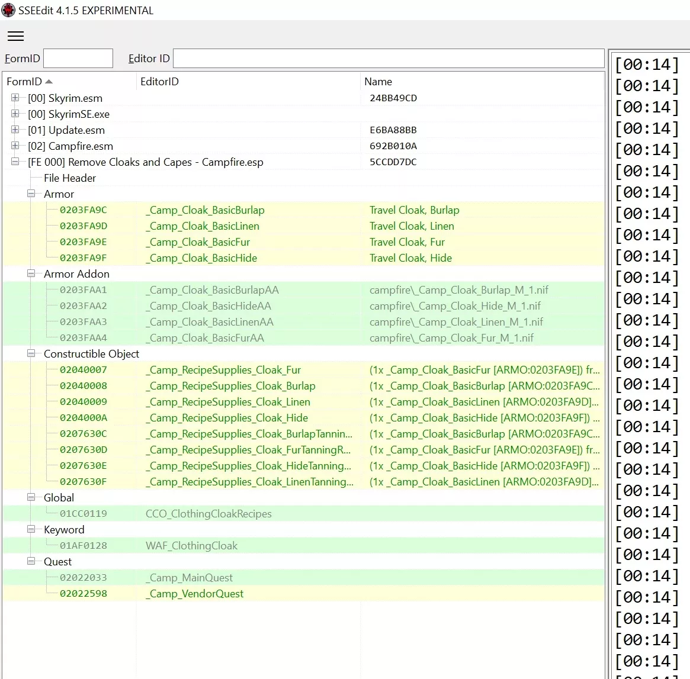This screenshot has width=690, height=679.
Task: Click the Armor group label
Action: pyautogui.click(x=59, y=194)
